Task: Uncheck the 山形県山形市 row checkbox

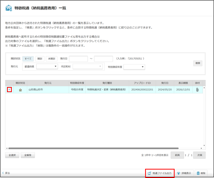Action: tap(9, 90)
